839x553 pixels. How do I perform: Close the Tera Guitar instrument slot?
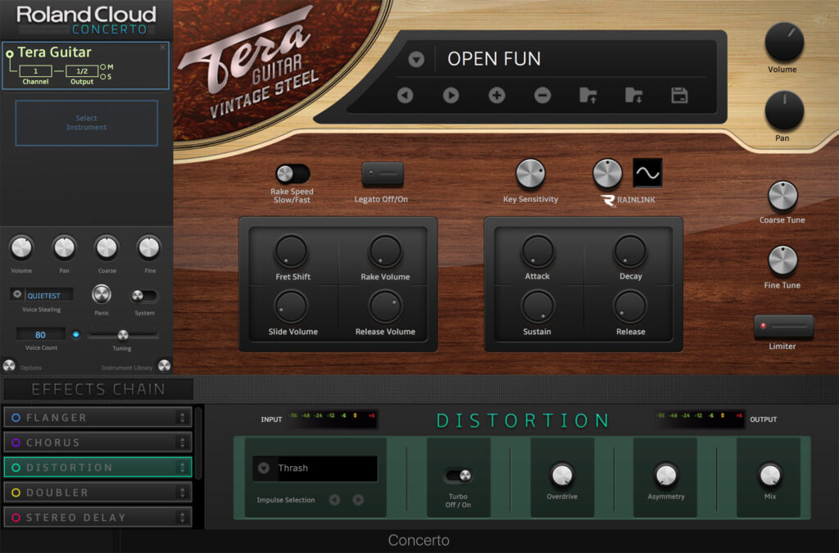[163, 47]
